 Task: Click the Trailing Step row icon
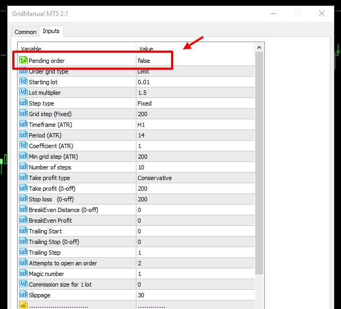(23, 252)
